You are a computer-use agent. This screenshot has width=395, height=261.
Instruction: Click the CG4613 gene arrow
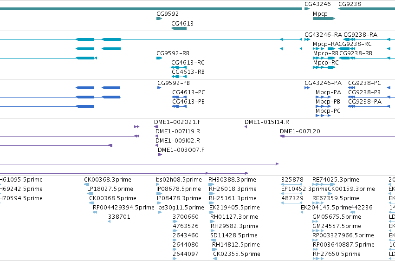179,28
